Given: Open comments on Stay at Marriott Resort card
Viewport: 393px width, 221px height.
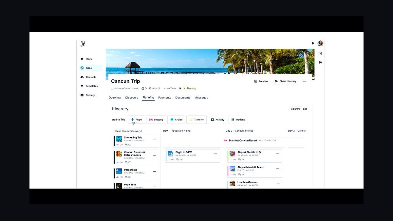Looking at the screenshot, I should tap(241, 175).
